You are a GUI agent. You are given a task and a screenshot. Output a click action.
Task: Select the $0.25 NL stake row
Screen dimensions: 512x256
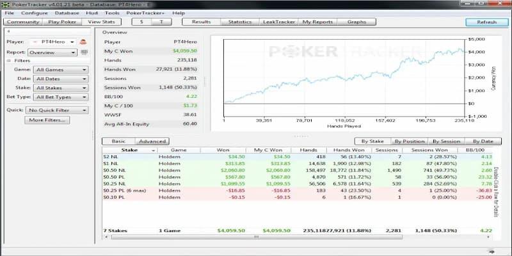(297, 184)
